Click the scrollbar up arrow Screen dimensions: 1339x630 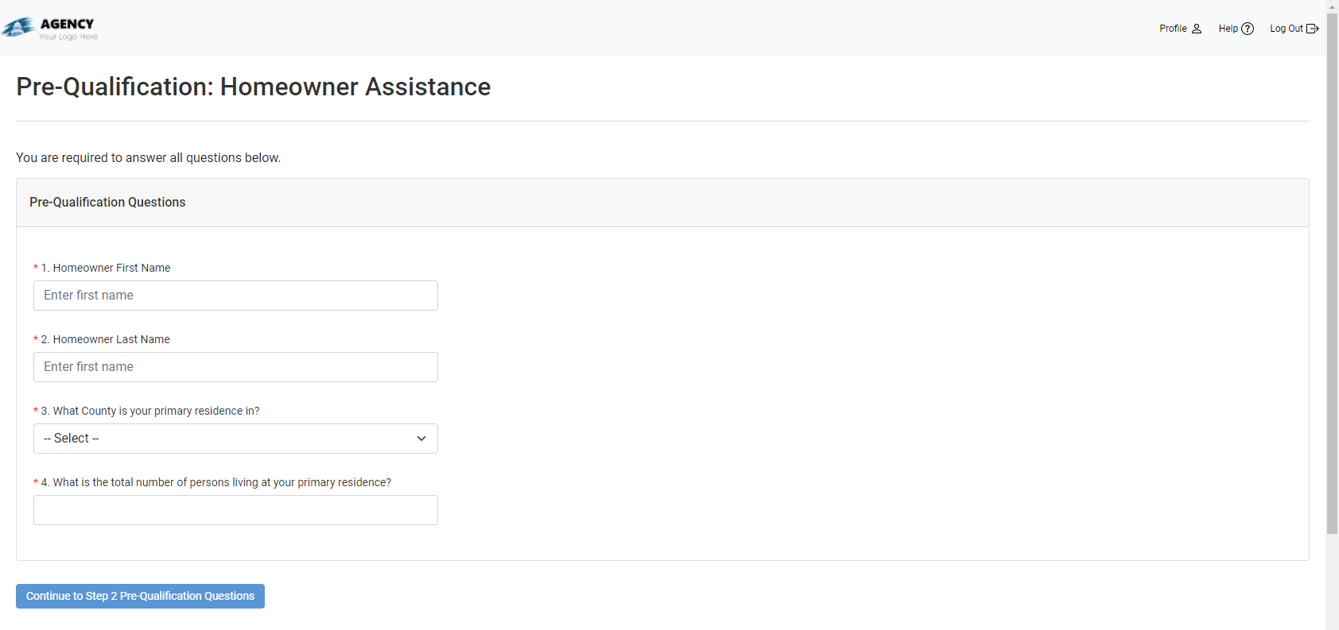click(1332, 6)
